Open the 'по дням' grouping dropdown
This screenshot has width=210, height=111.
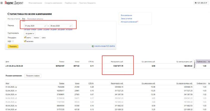pos(29,33)
